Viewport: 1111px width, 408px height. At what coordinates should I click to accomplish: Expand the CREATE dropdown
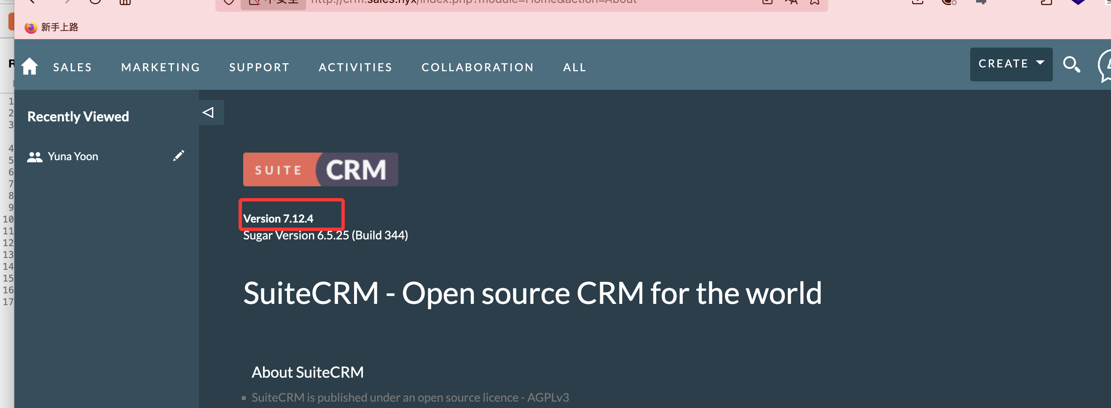1011,64
